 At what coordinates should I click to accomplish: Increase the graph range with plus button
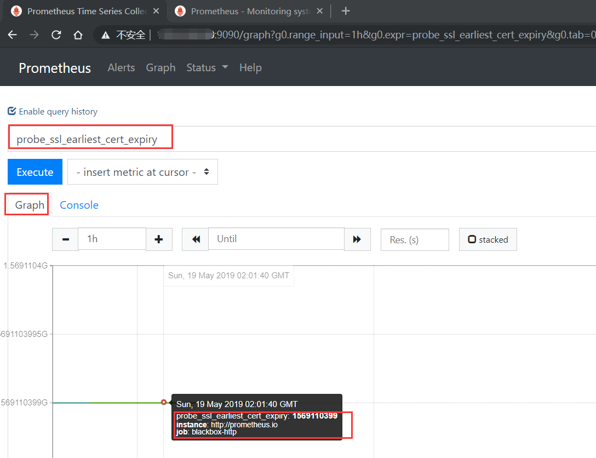coord(159,239)
